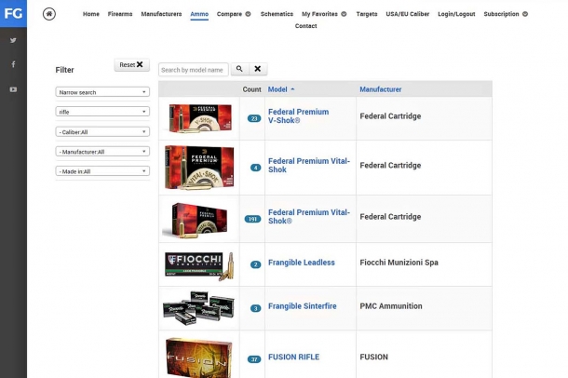Open the Targets menu item
Viewport: 568px width, 378px height.
point(367,14)
